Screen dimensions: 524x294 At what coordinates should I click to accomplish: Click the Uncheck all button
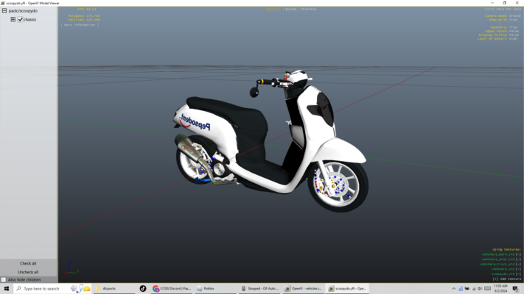[x=28, y=272]
